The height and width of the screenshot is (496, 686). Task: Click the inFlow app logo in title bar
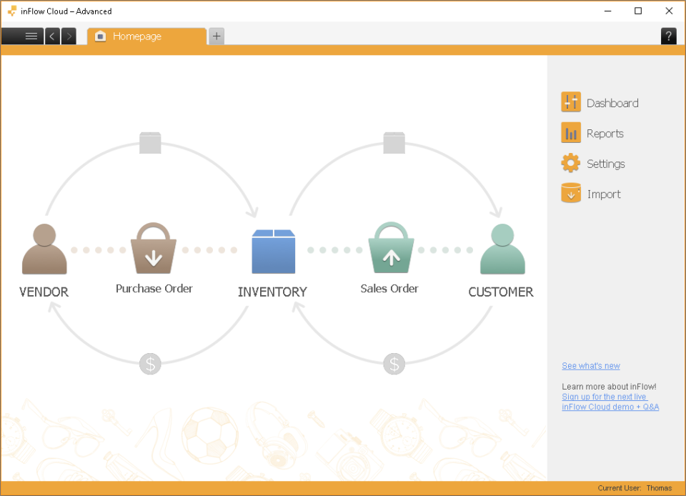tap(12, 11)
